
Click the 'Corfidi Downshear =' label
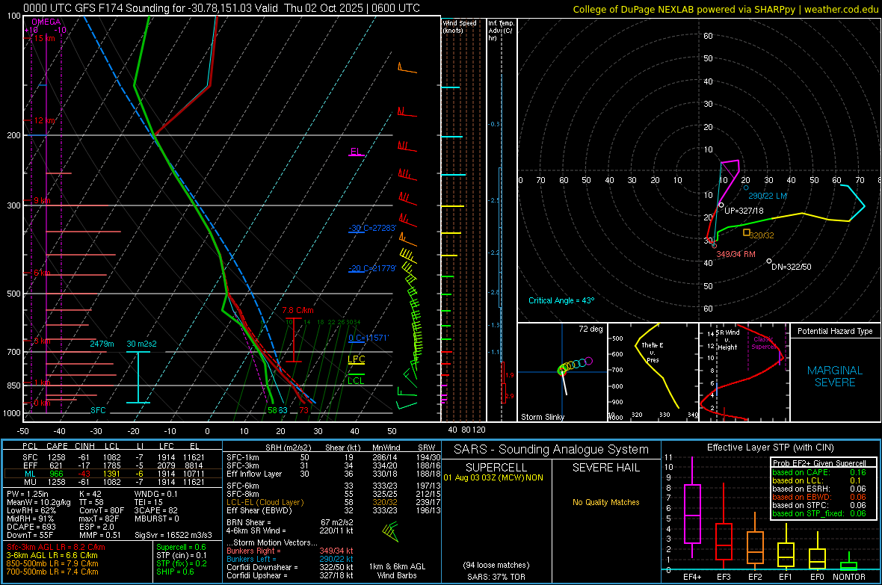coord(262,567)
